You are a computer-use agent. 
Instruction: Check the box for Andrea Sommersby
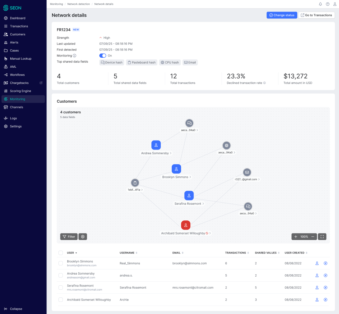pyautogui.click(x=61, y=275)
